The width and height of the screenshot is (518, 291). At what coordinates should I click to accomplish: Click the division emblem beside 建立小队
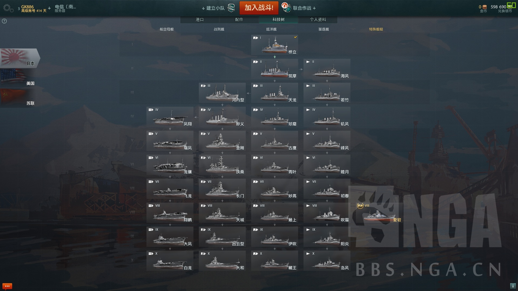coord(231,8)
